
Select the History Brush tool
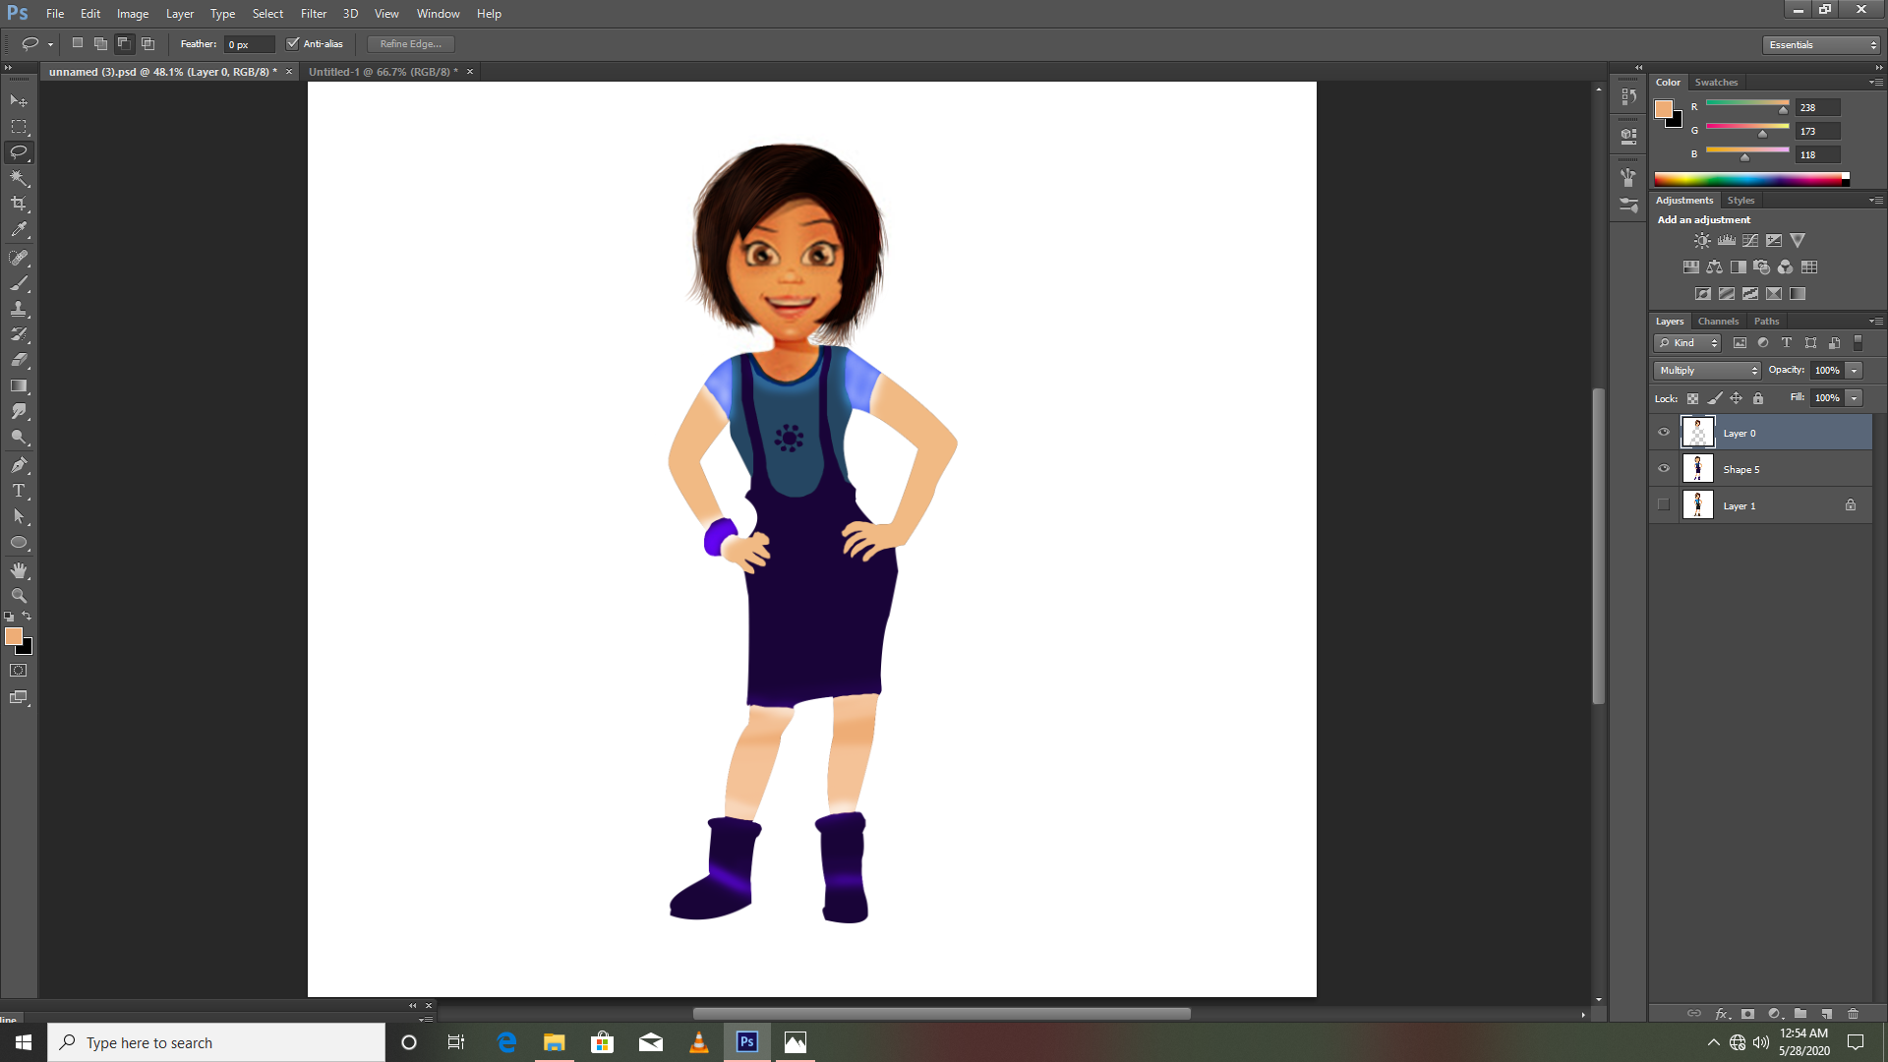pos(19,334)
